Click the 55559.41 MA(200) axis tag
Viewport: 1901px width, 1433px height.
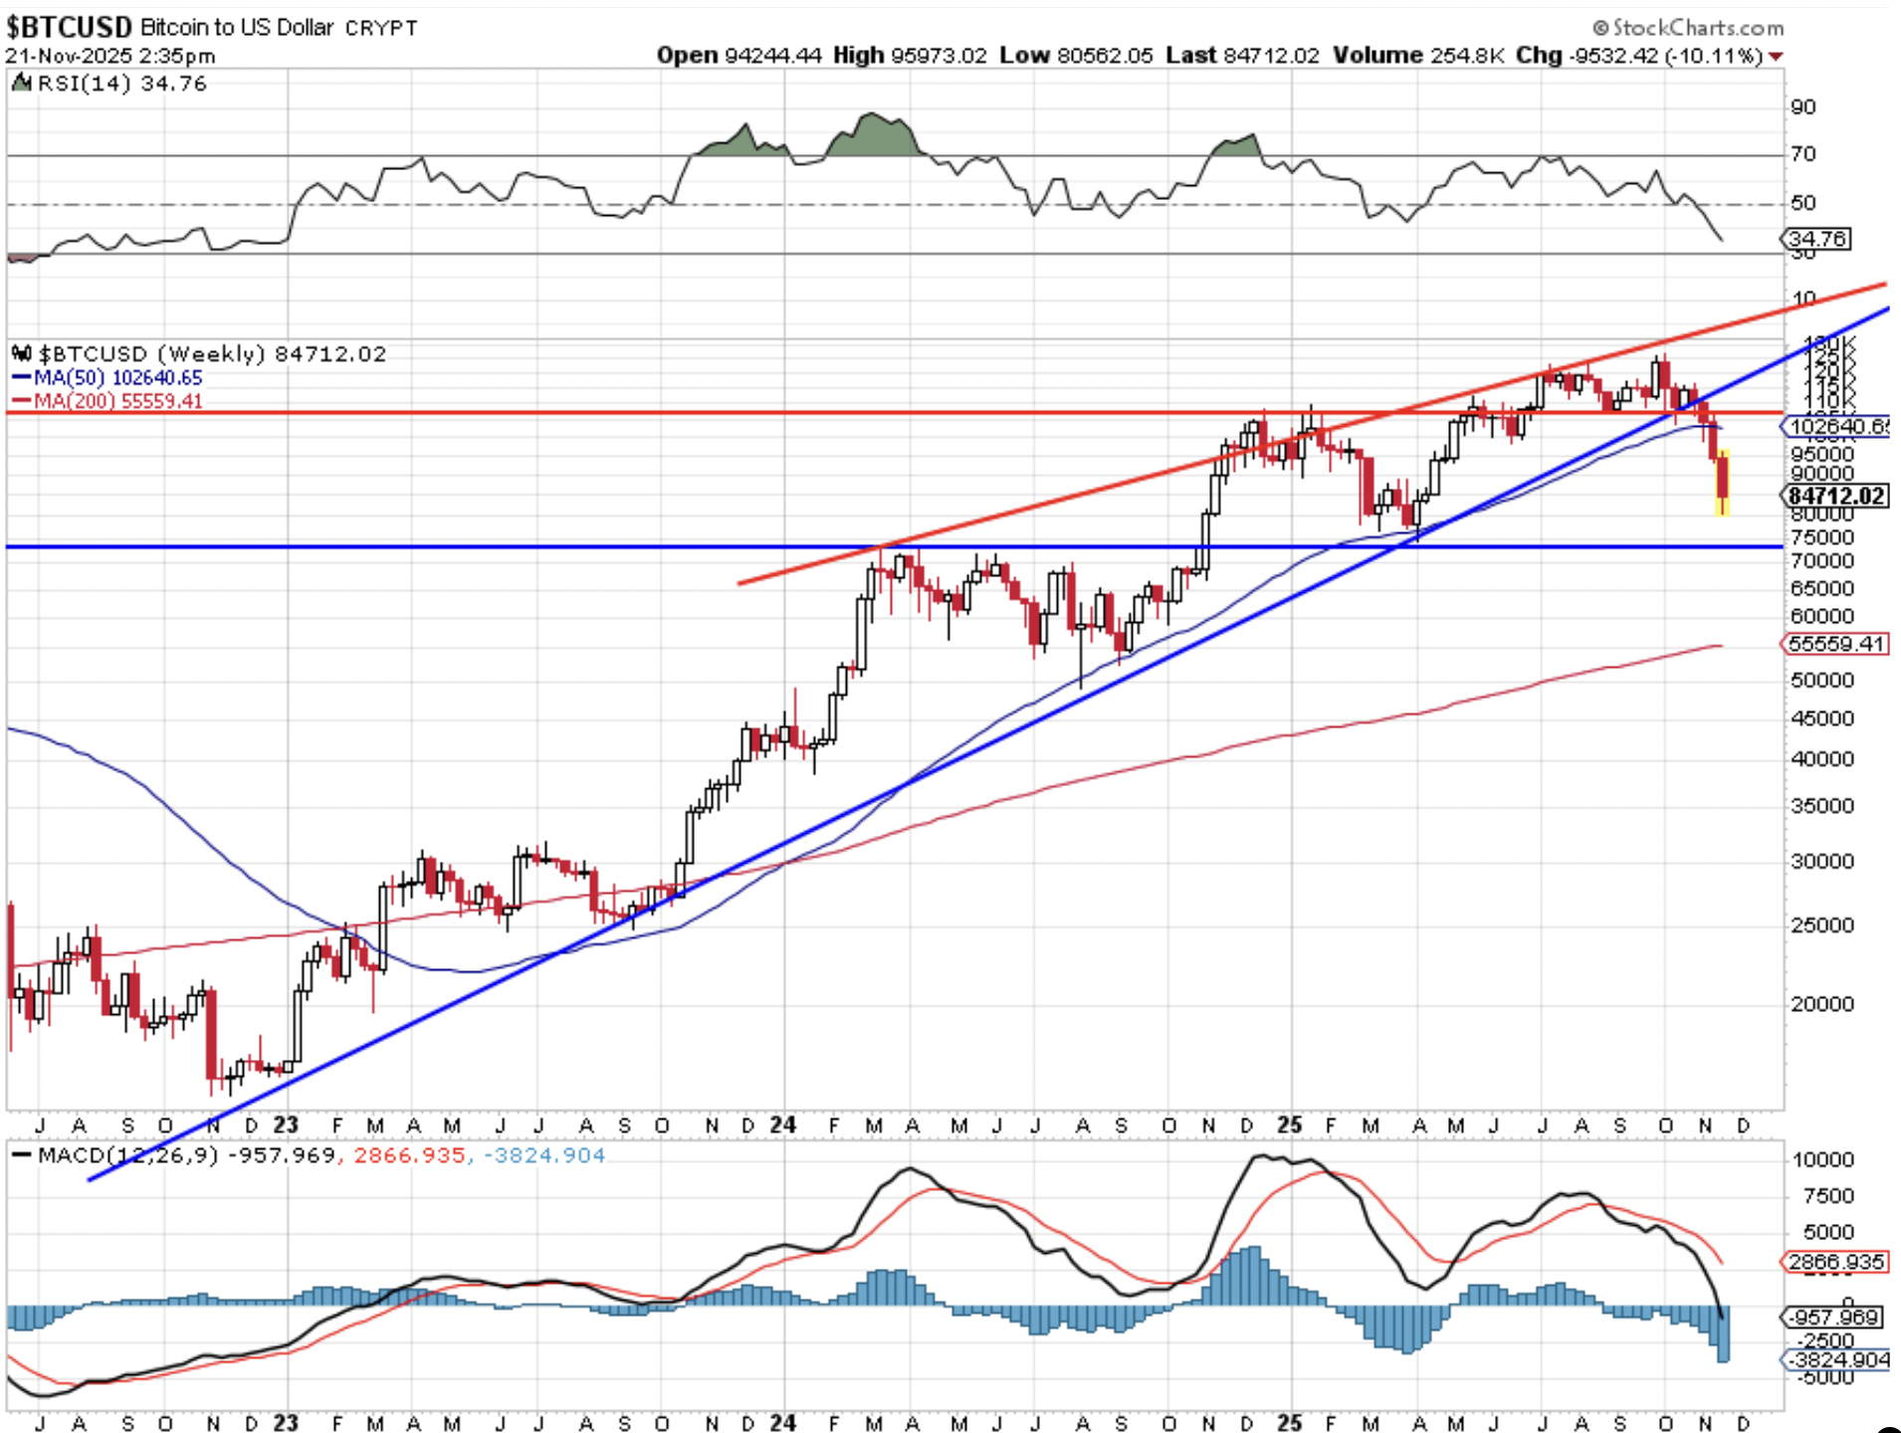click(1835, 644)
